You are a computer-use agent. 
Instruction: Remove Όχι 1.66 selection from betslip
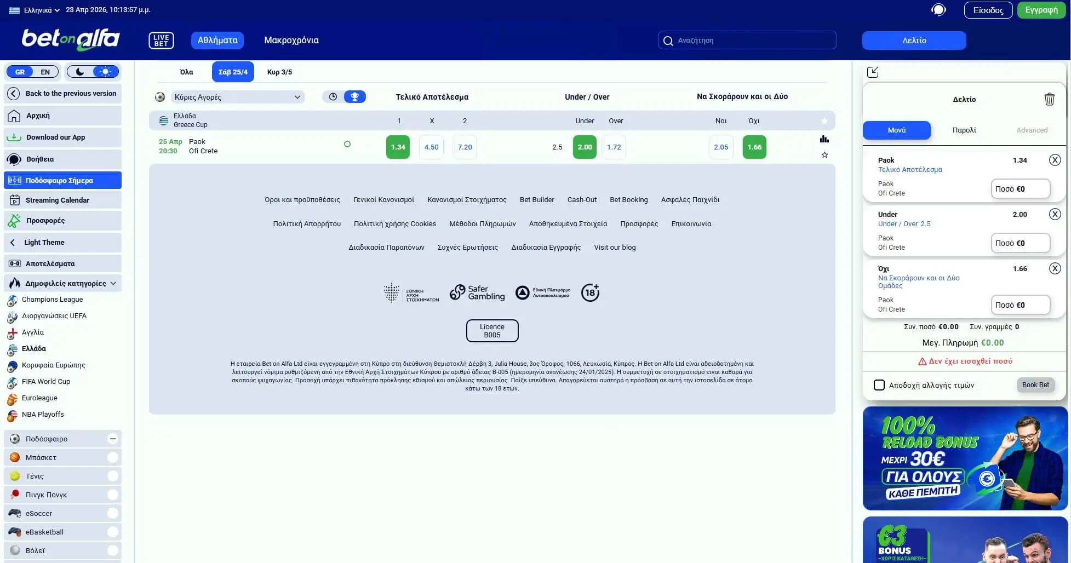1055,268
